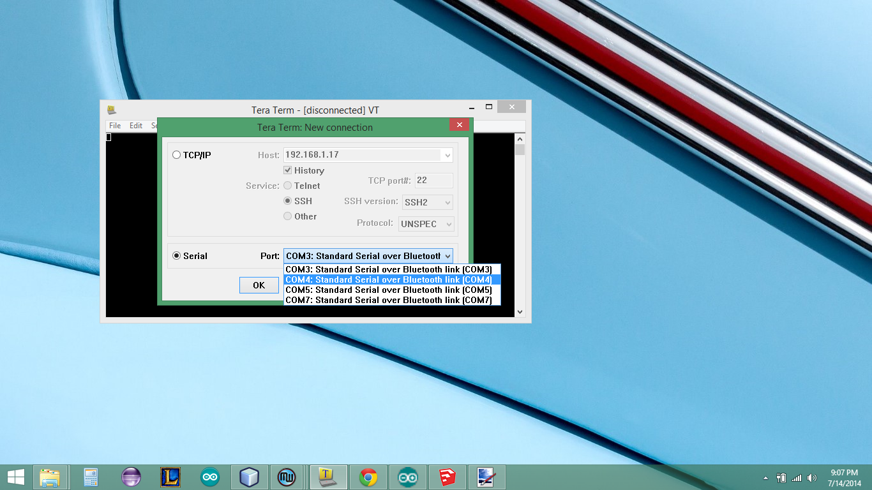Pick COM5 from the port list

[392, 290]
